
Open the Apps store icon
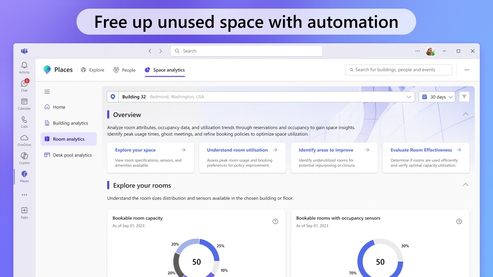click(24, 213)
